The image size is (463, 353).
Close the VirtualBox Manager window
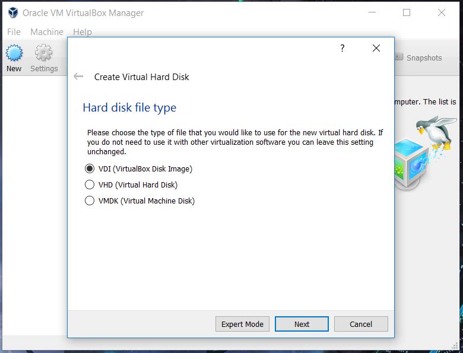[442, 12]
